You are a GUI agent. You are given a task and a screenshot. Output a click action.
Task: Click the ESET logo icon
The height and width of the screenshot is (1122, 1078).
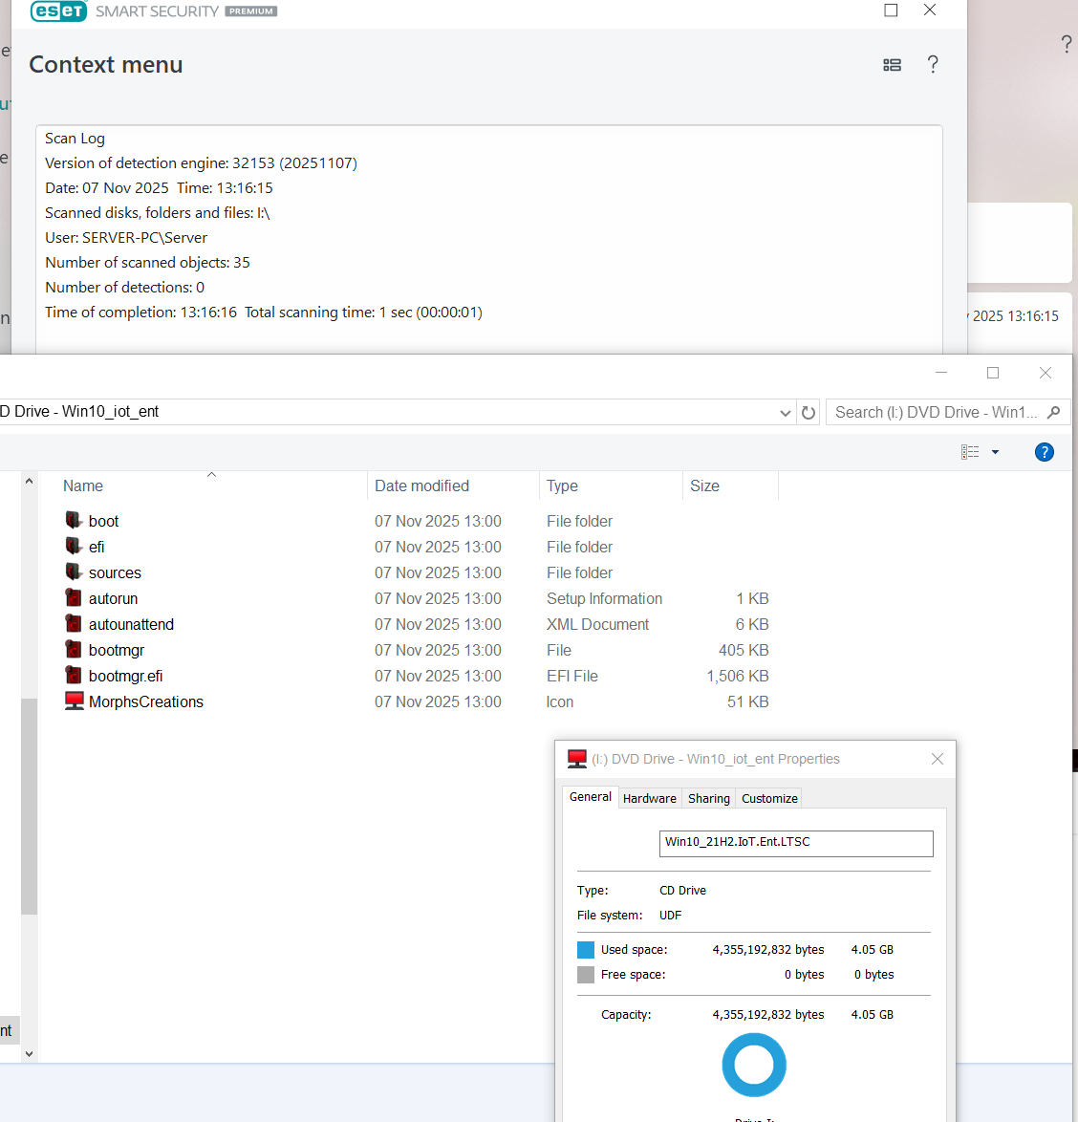pos(58,11)
